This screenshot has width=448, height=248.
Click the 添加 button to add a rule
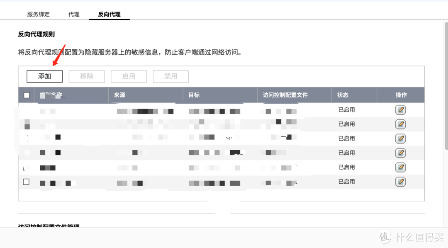(x=44, y=76)
